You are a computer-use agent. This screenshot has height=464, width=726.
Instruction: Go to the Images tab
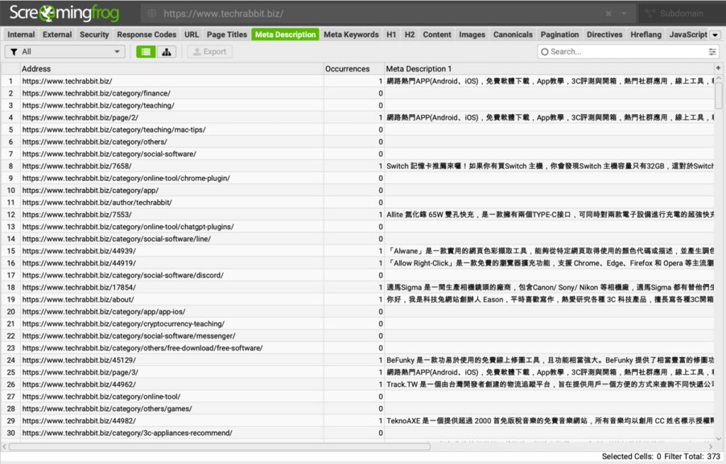click(472, 35)
